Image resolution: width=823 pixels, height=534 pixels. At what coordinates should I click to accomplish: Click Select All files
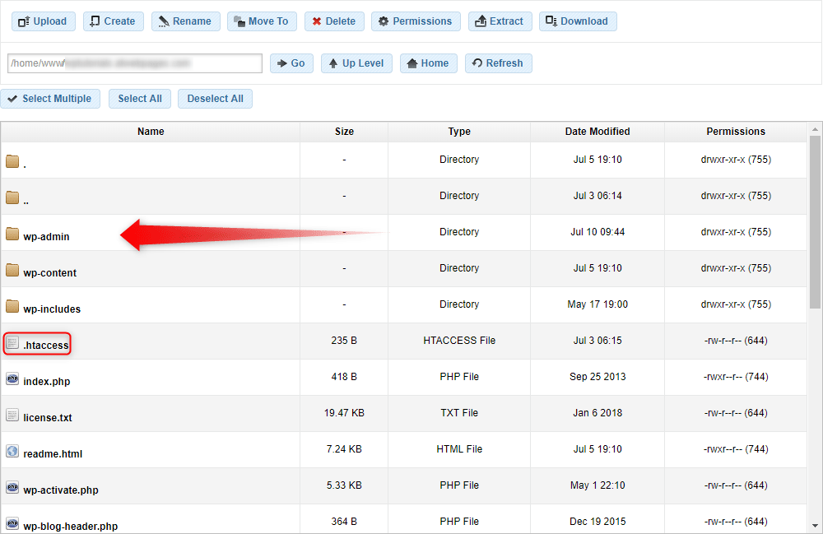point(140,99)
